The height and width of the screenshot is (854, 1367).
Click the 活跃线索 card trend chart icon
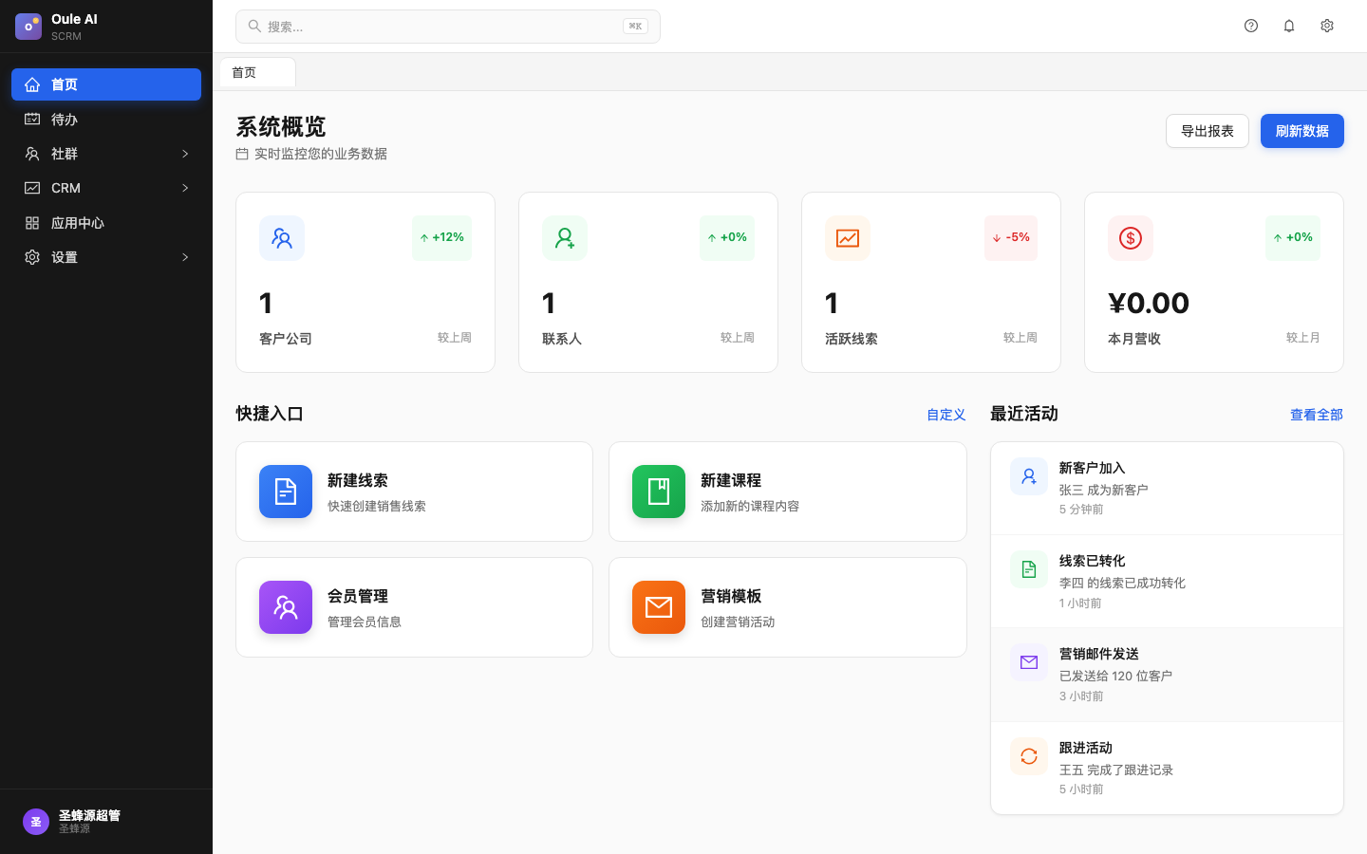pos(848,238)
